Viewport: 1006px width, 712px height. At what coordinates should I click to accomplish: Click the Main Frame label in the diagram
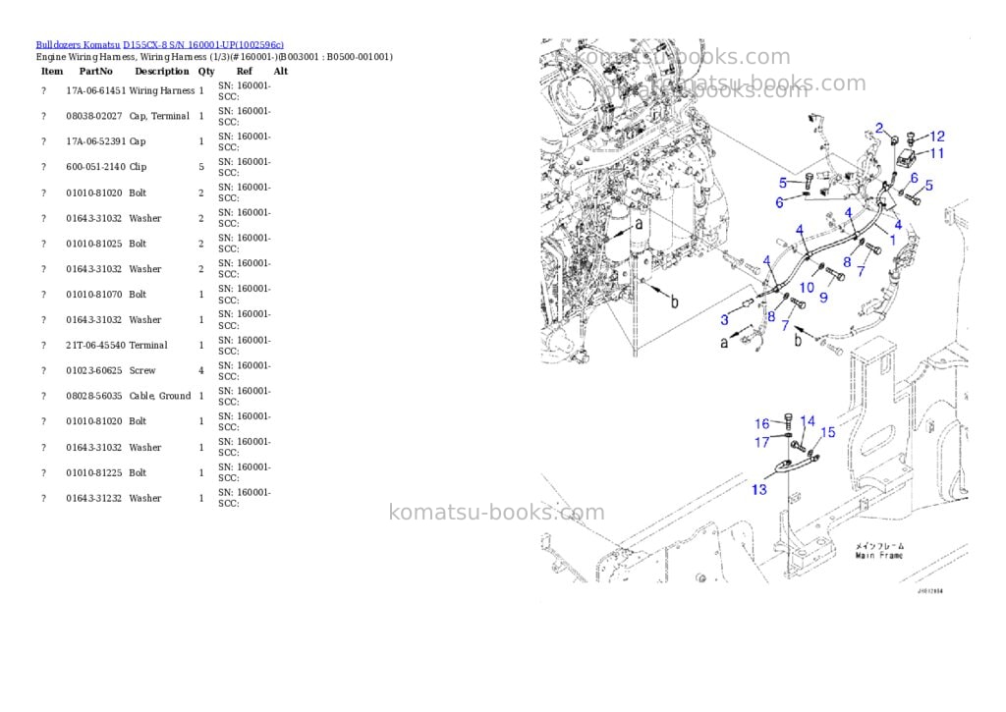coord(879,556)
